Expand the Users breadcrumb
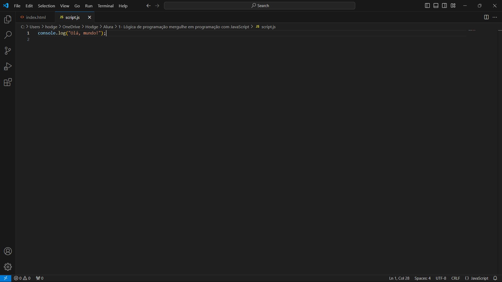Screen dimensions: 502x282 (35, 27)
